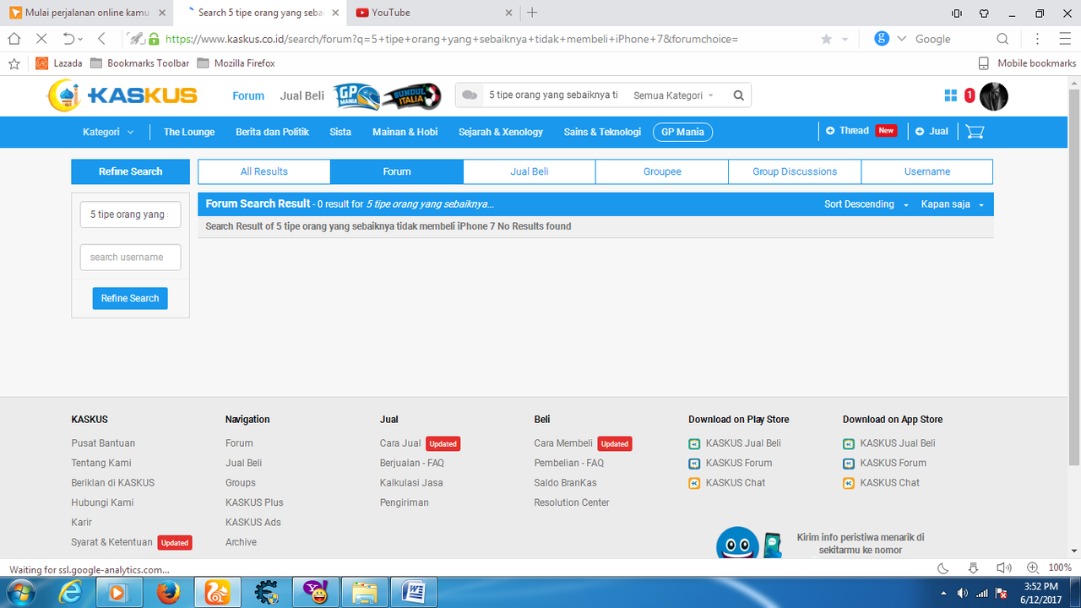Click the KASKUS logo
This screenshot has width=1081, height=608.
(x=122, y=95)
